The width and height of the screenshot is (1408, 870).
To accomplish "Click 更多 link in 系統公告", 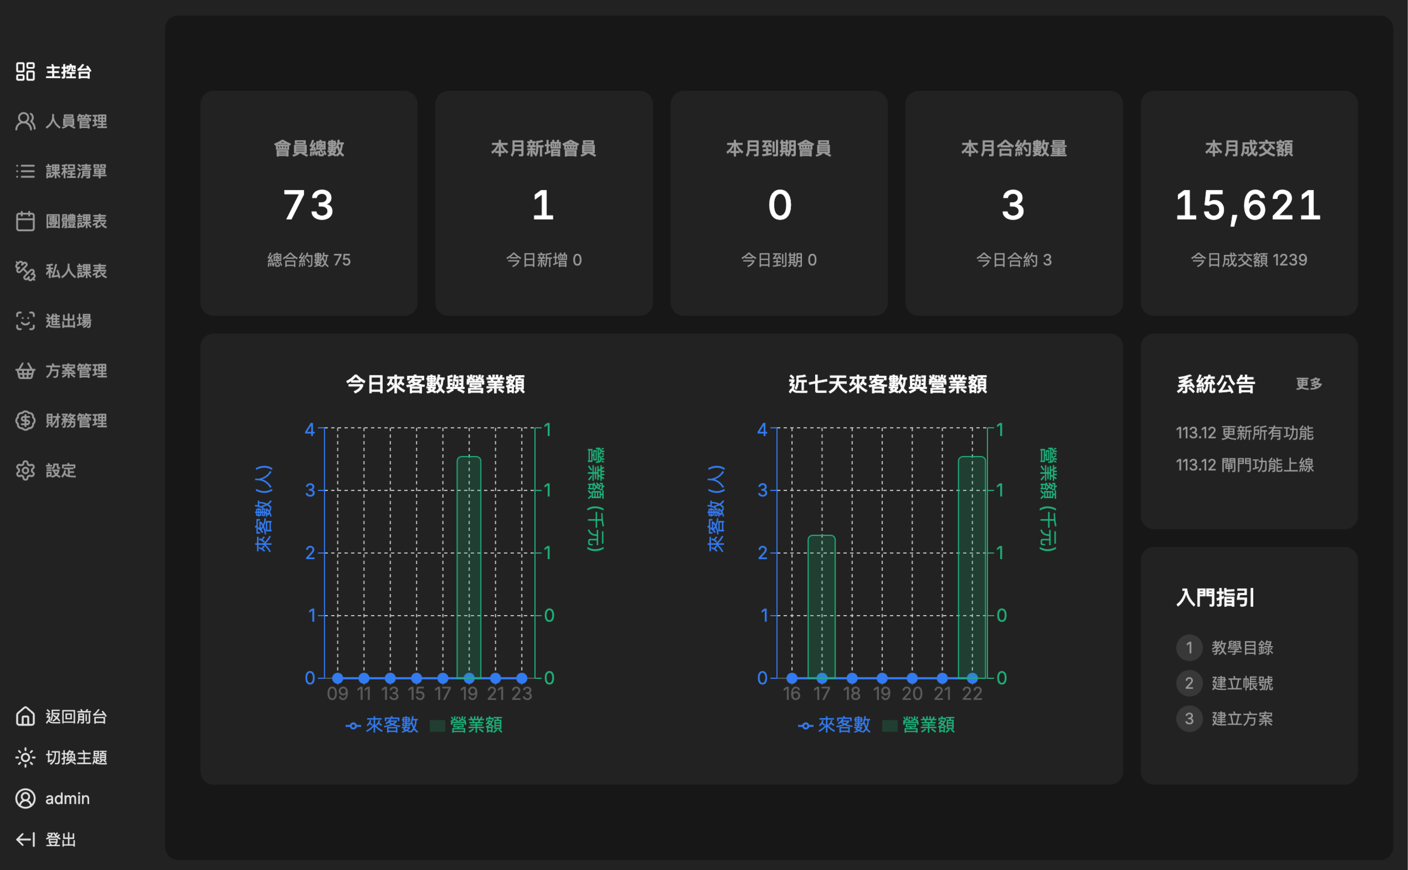I will [x=1308, y=384].
